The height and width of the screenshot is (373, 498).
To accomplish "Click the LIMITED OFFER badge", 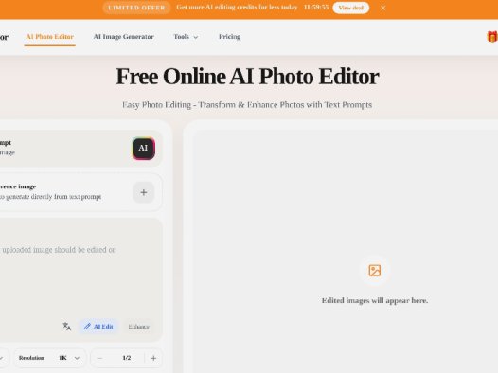I will (x=136, y=8).
